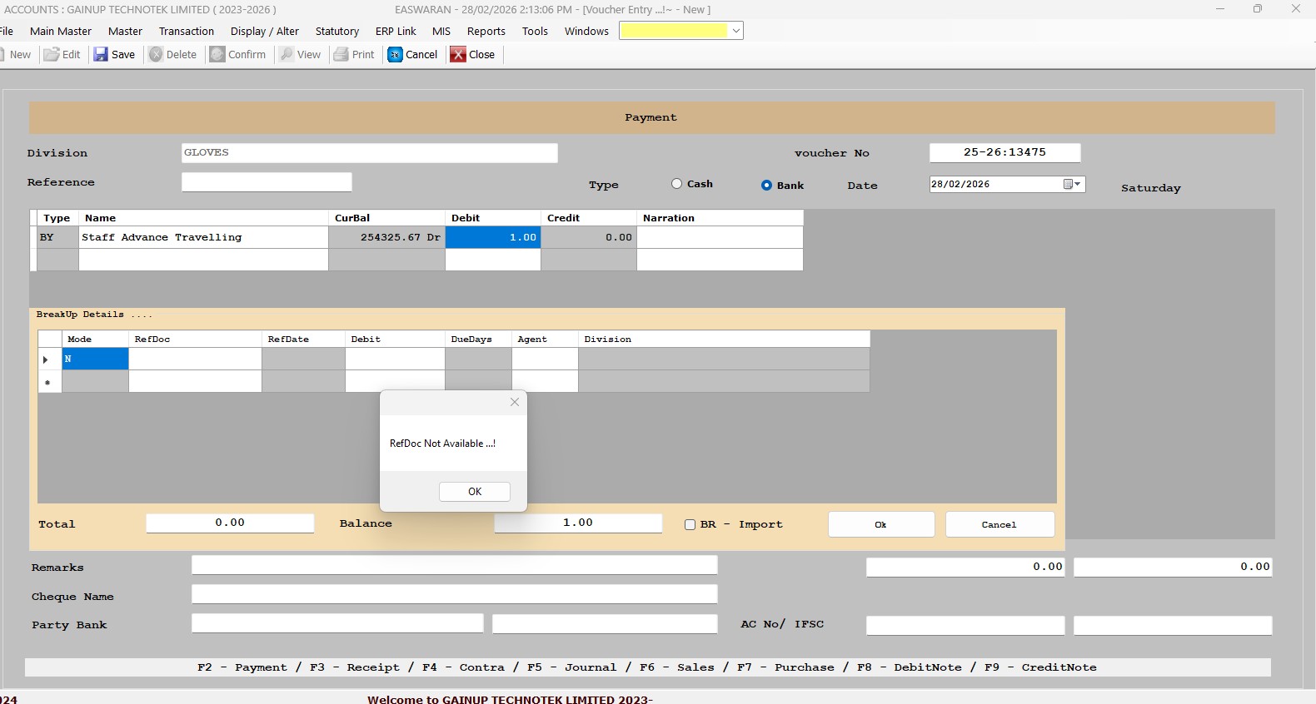The width and height of the screenshot is (1316, 704).
Task: Click the Remarks text field
Action: point(454,565)
